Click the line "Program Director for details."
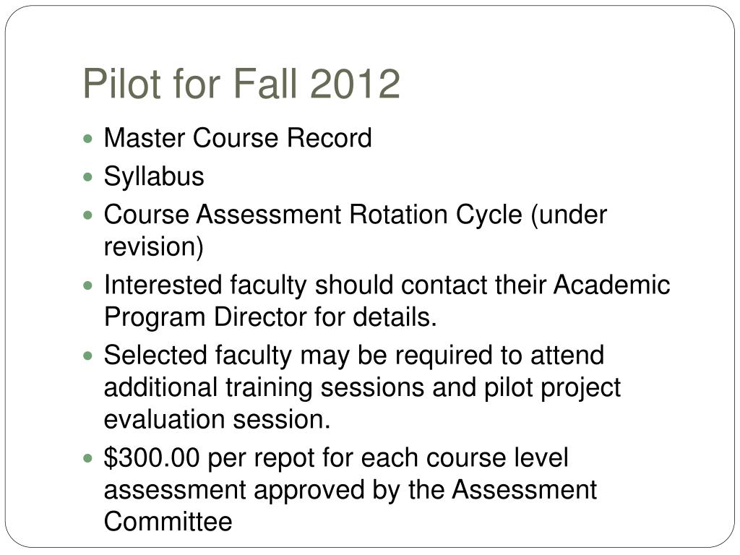Viewport: 740px width, 555px height. point(270,317)
